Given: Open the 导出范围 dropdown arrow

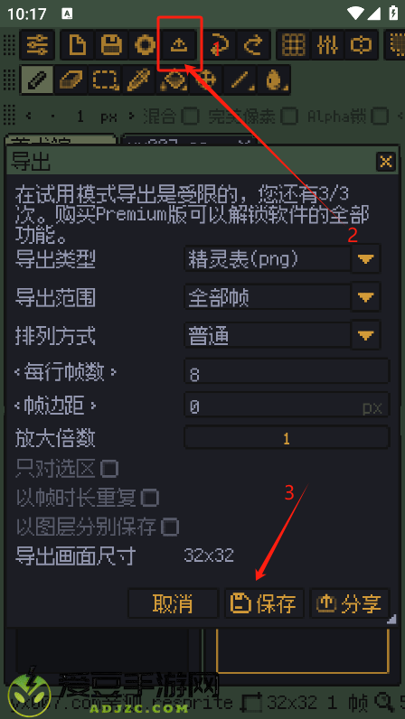Looking at the screenshot, I should [366, 297].
